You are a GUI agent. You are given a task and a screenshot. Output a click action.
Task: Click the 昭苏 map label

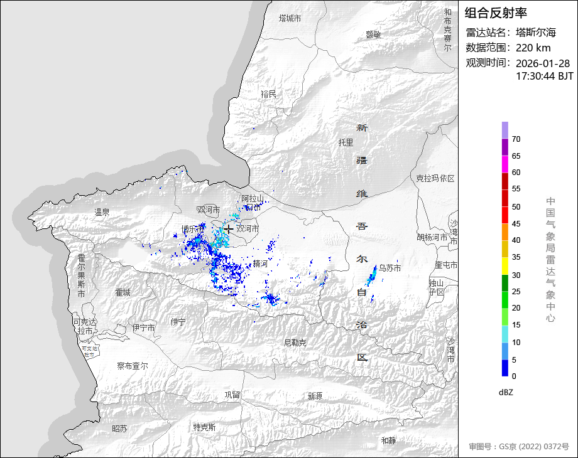pyautogui.click(x=119, y=429)
